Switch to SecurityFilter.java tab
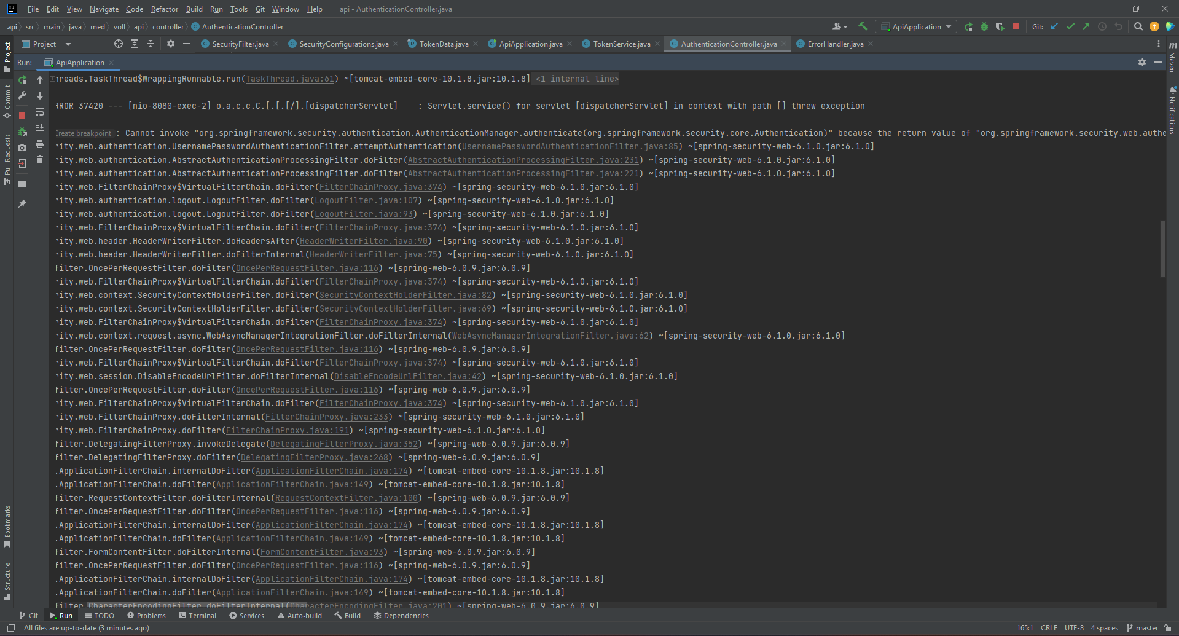Screen dimensions: 1179x636 (240, 44)
